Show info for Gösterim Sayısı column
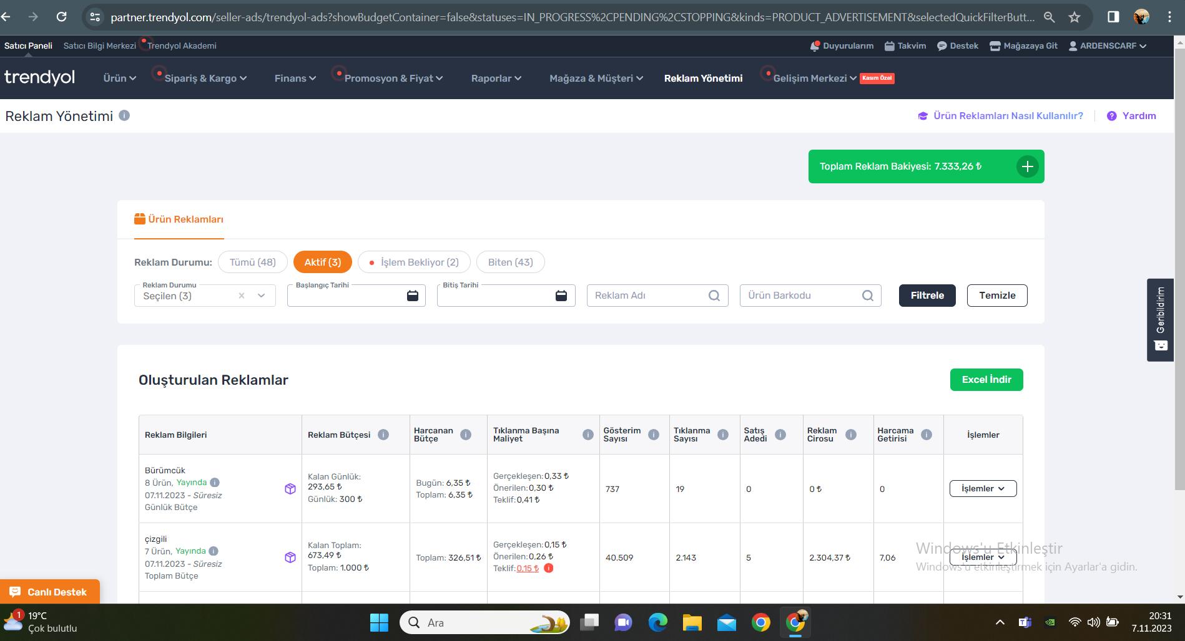This screenshot has width=1185, height=641. click(x=654, y=435)
